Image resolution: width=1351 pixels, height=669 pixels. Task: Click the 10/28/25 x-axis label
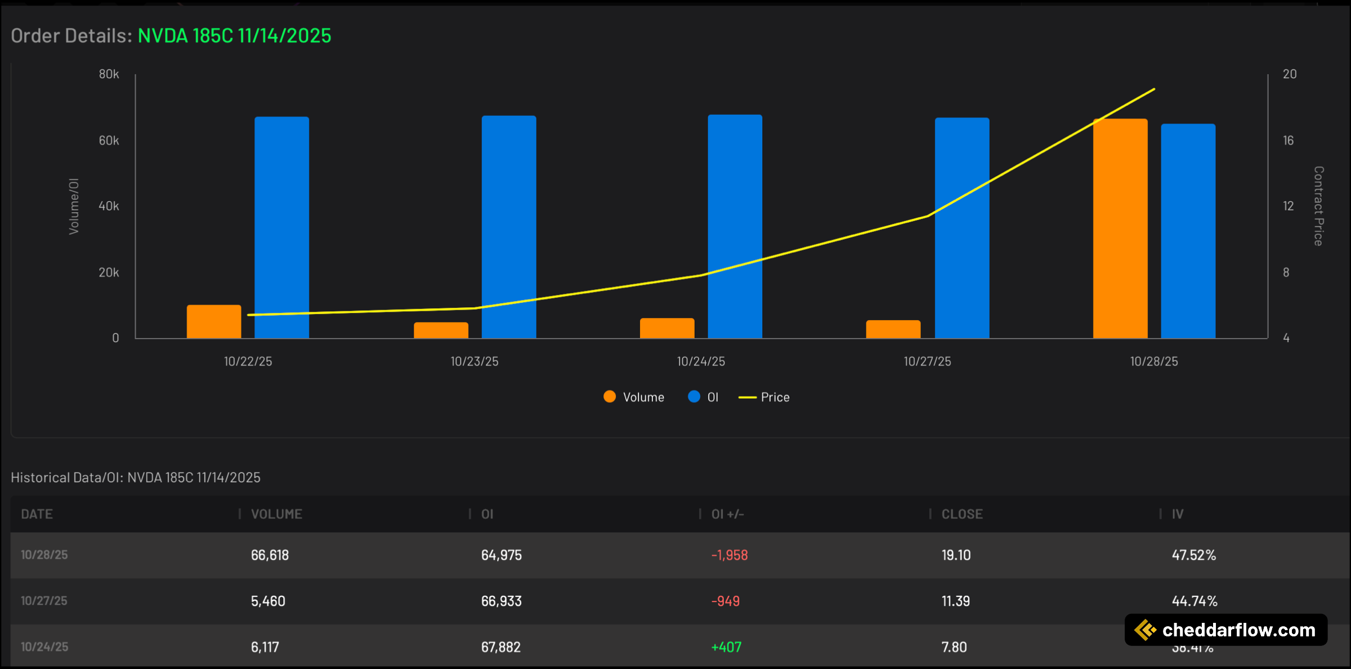click(x=1154, y=362)
